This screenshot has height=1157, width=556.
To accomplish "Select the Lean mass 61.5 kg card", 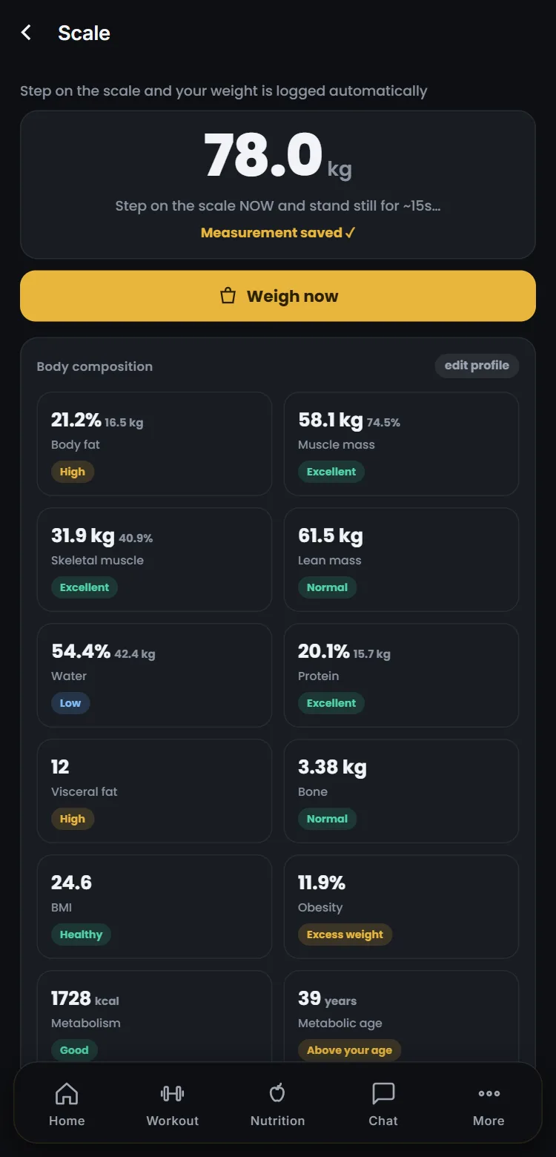I will click(401, 559).
